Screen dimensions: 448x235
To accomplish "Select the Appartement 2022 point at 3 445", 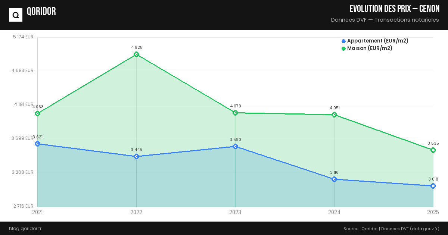I will pyautogui.click(x=137, y=156).
